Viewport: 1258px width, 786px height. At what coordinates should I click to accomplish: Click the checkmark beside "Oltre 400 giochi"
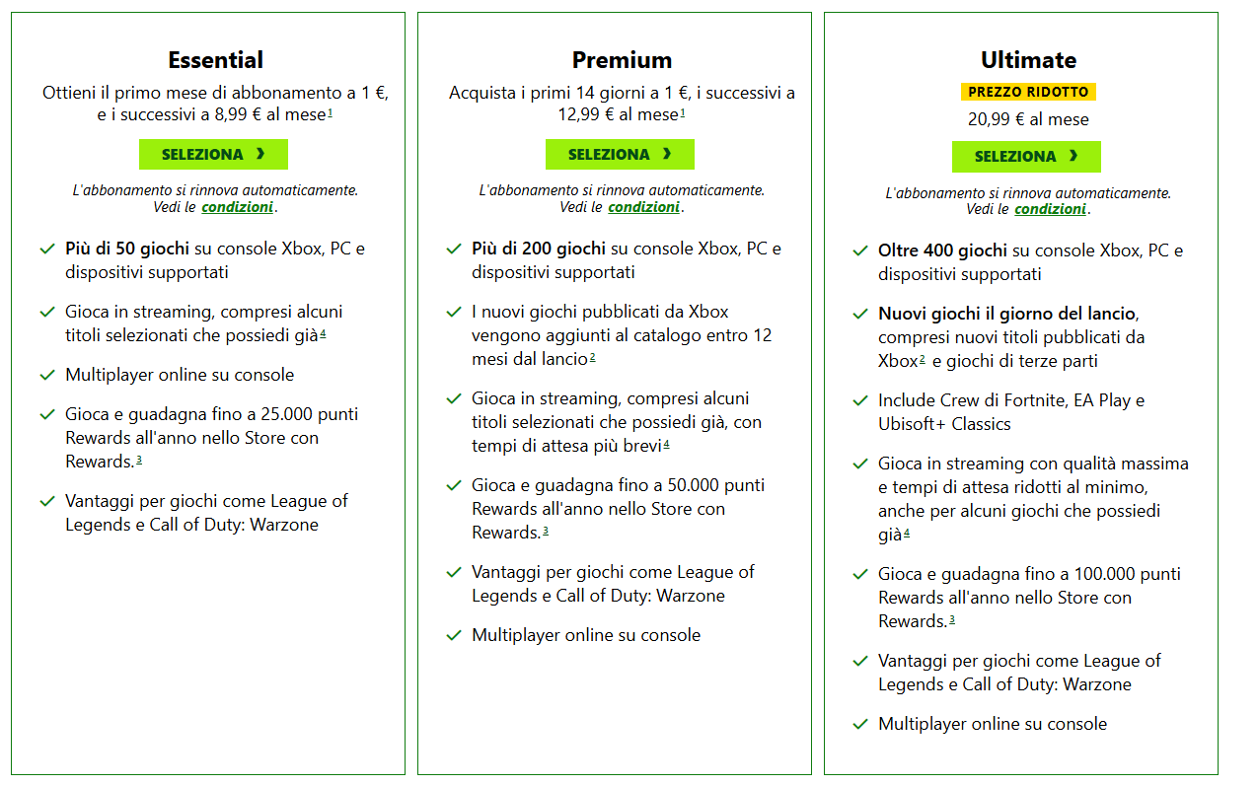tap(860, 251)
